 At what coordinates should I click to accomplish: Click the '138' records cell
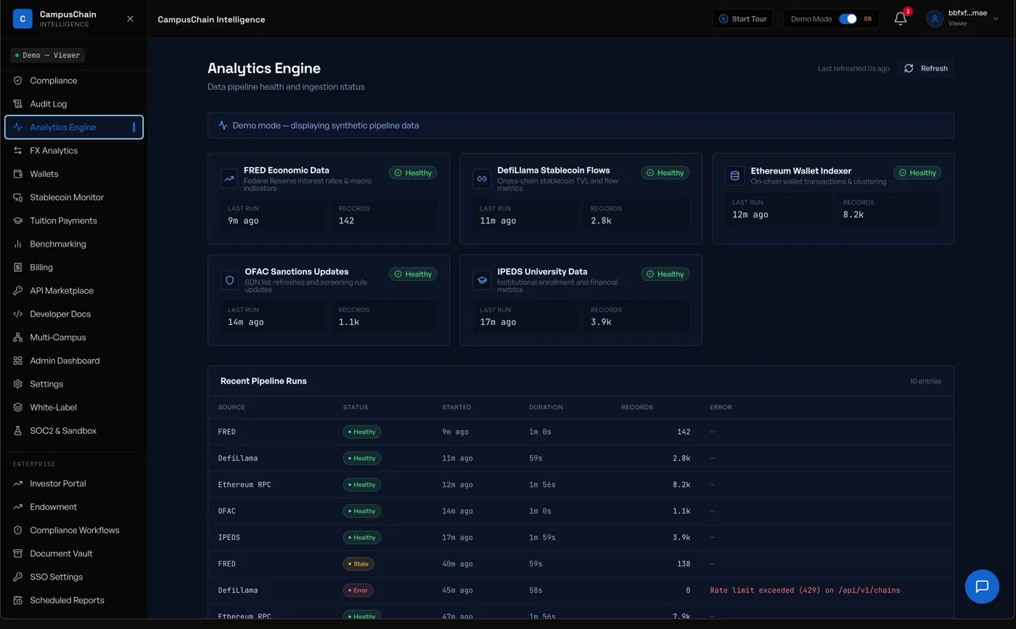[x=683, y=564]
